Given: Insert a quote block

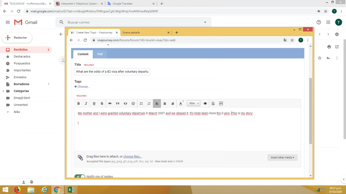Looking at the screenshot, I should pyautogui.click(x=118, y=103).
